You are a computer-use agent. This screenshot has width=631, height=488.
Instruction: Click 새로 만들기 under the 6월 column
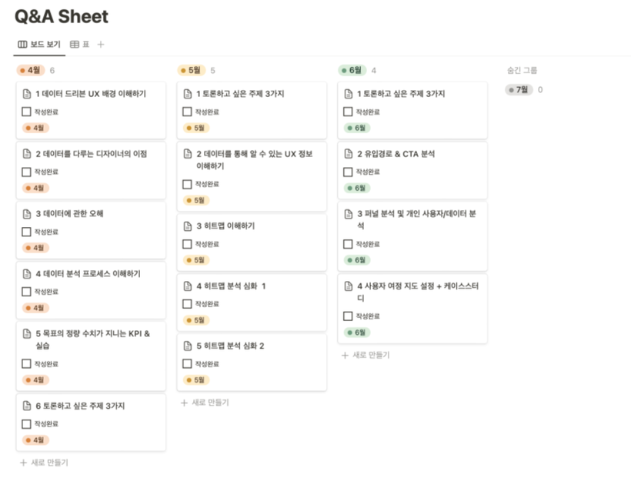click(366, 355)
